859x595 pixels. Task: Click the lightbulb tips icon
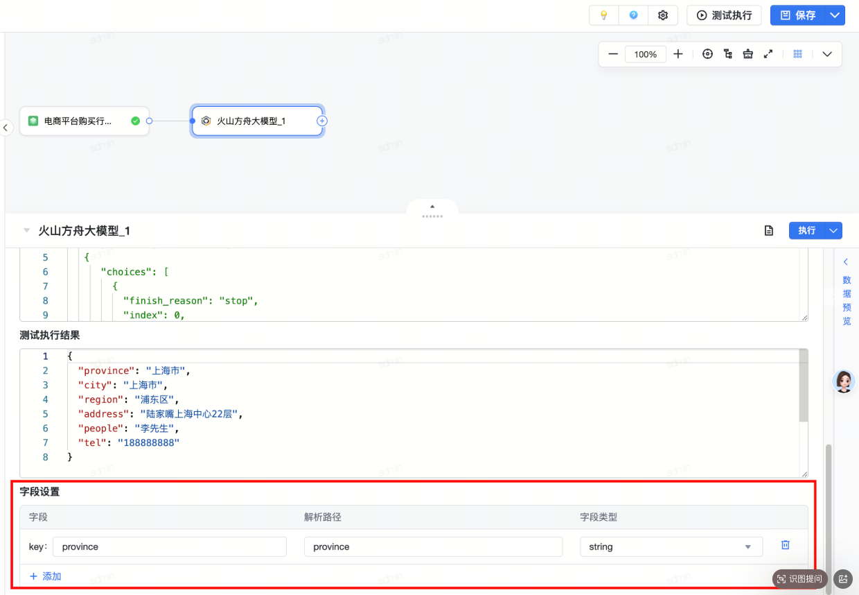click(x=603, y=15)
